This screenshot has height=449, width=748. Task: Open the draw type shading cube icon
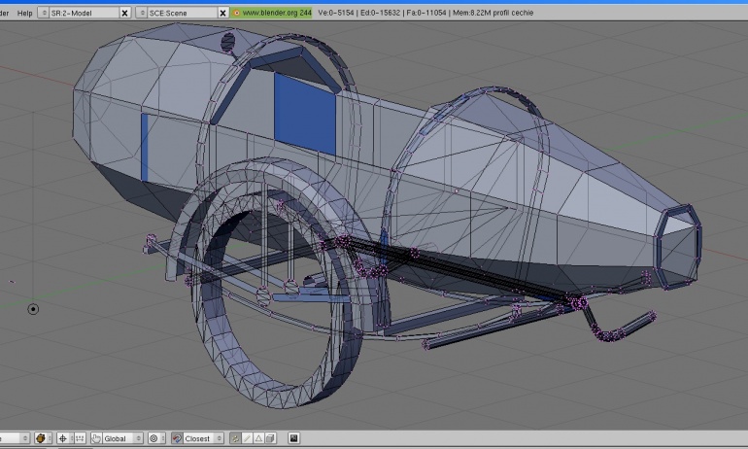43,438
